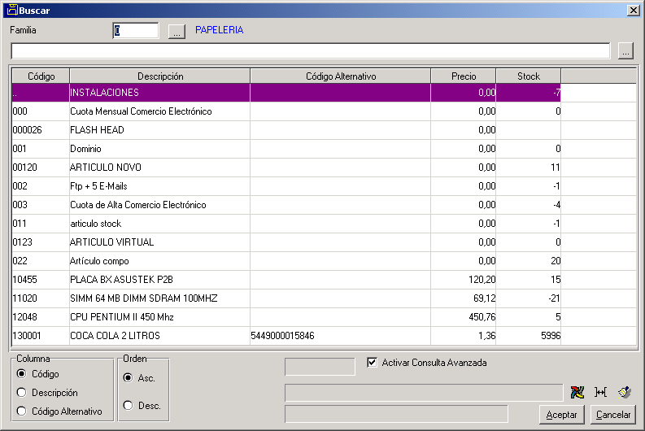Click the stock cell -21

(x=529, y=298)
